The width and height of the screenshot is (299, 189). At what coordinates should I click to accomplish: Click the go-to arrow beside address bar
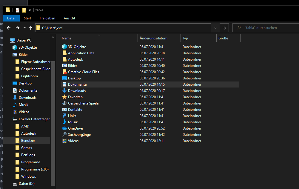[224, 28]
